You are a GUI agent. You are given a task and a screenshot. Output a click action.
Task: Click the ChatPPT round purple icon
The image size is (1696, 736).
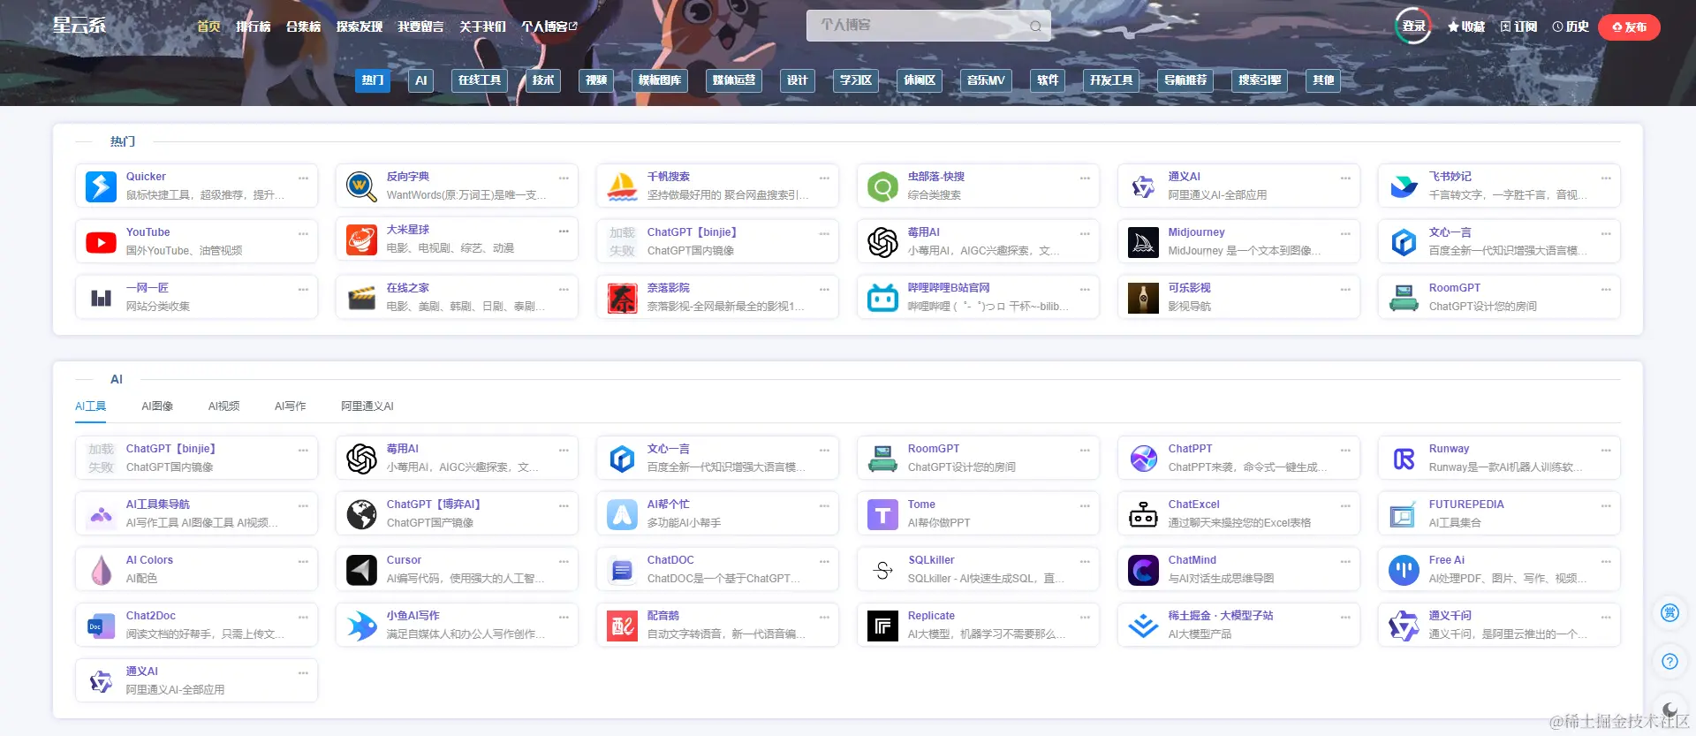(1143, 459)
